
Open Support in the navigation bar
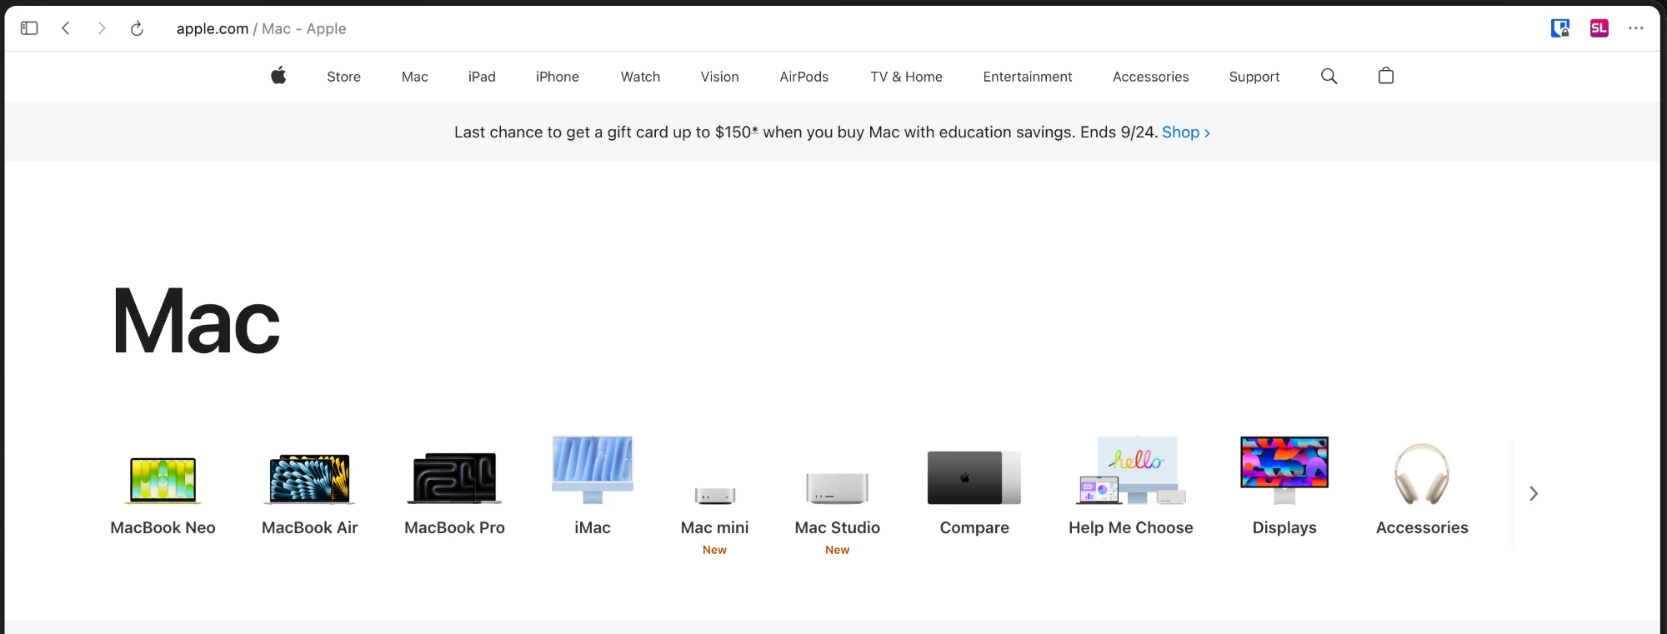pyautogui.click(x=1254, y=77)
